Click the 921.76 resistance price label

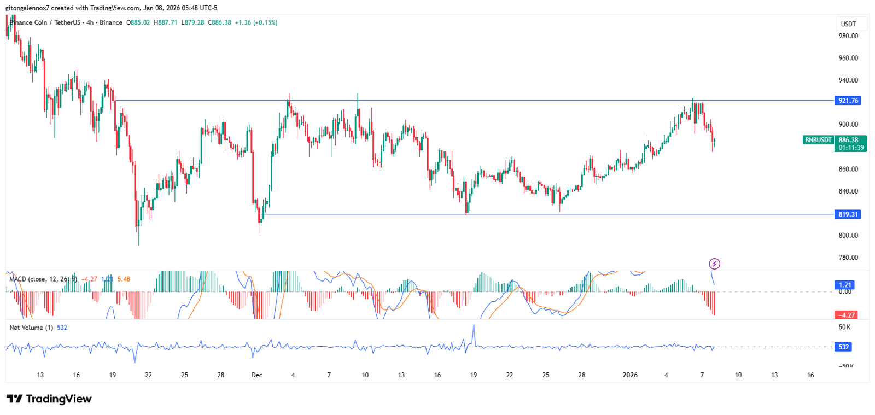tap(848, 101)
